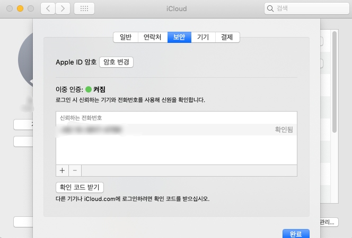Image resolution: width=352 pixels, height=238 pixels.
Task: Click the 확인 코드 받기 button
Action: pyautogui.click(x=80, y=187)
